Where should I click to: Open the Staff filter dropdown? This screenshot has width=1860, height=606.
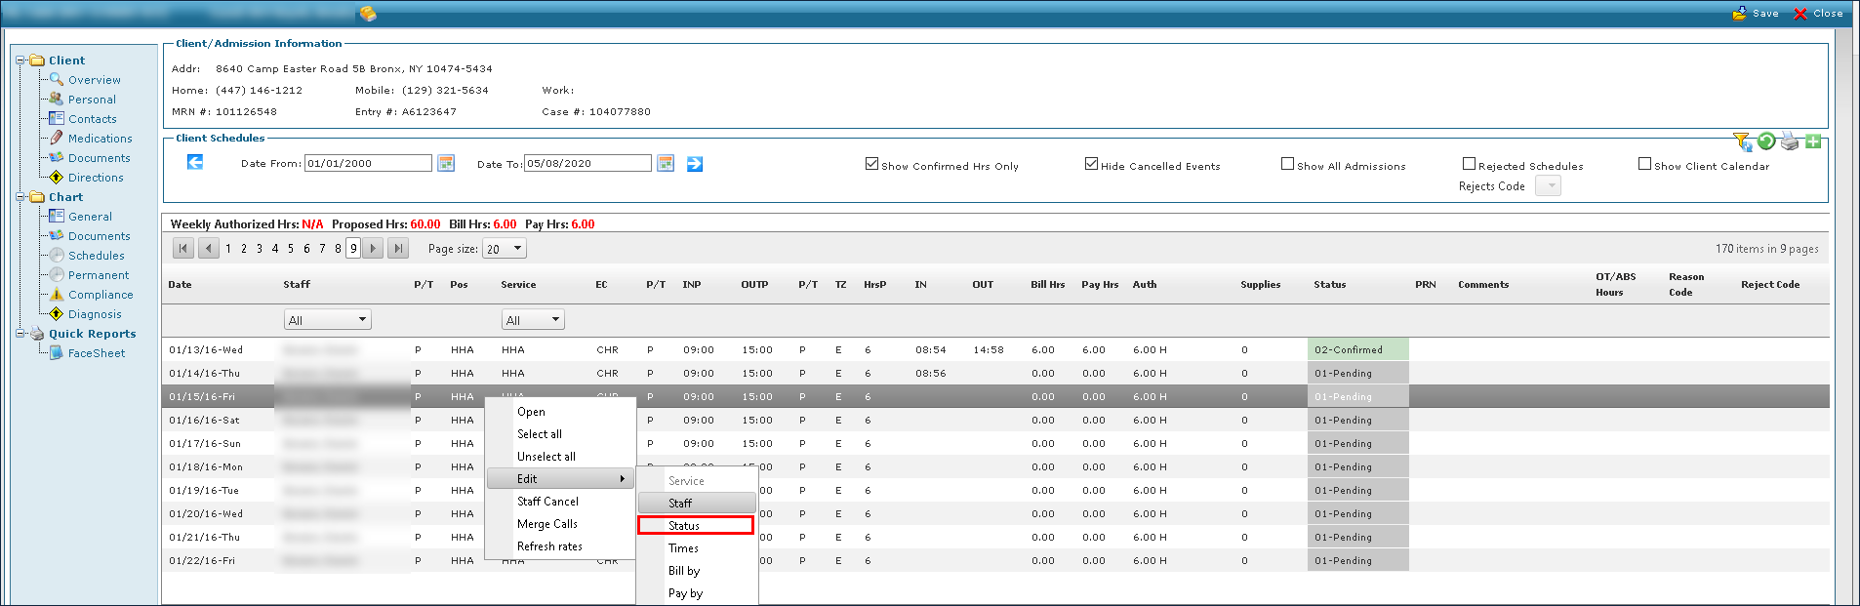327,320
